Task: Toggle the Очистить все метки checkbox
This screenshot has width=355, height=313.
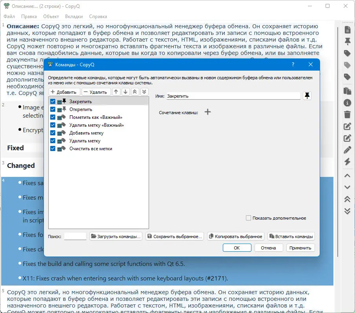Action: (x=53, y=149)
